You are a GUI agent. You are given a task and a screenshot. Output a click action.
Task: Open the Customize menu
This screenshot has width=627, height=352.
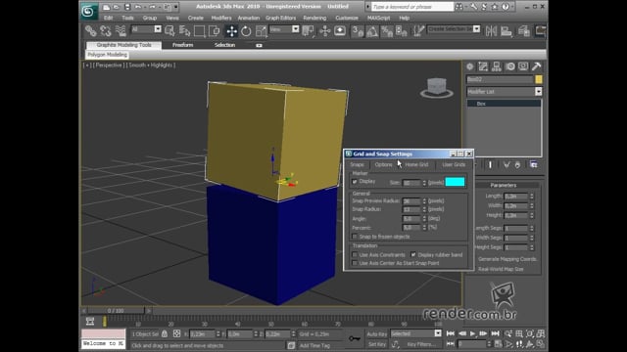click(x=347, y=18)
